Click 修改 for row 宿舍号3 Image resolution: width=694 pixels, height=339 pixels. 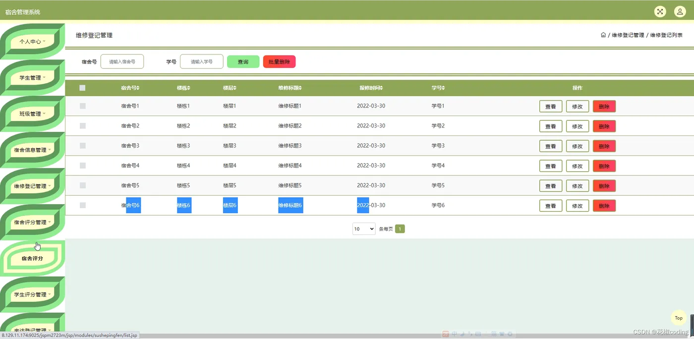click(578, 146)
